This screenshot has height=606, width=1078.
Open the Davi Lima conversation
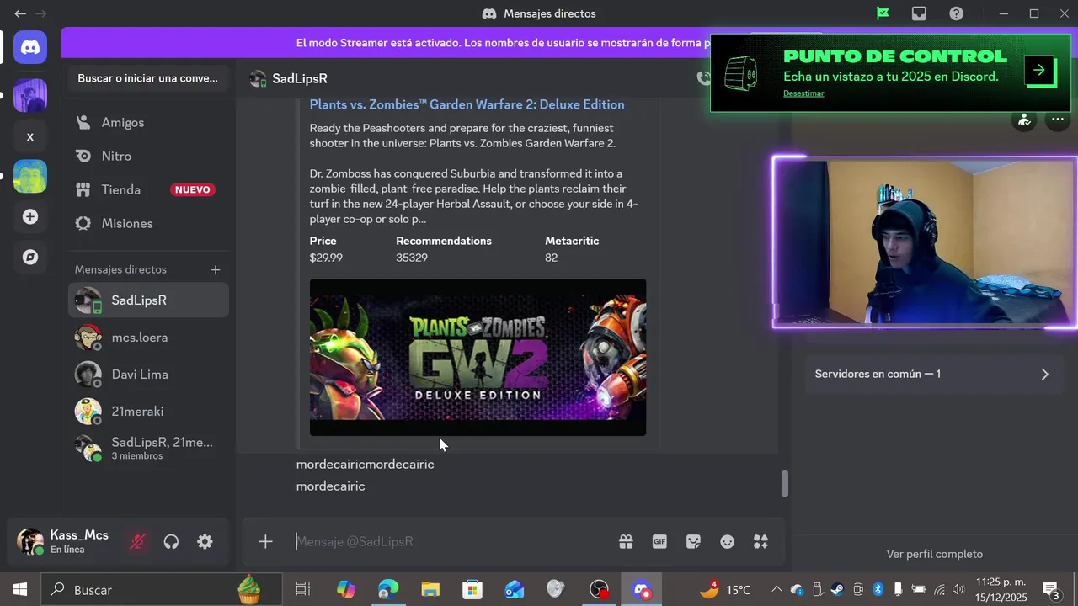(x=148, y=375)
